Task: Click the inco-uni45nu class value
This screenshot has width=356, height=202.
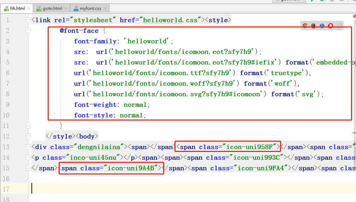Action: [93, 157]
